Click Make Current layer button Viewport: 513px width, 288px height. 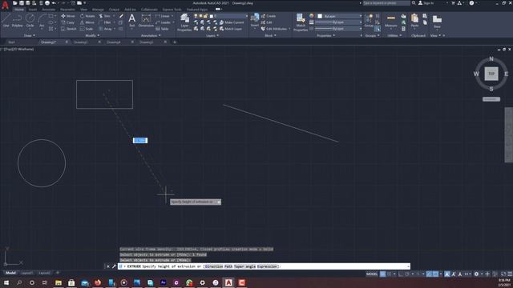[232, 22]
